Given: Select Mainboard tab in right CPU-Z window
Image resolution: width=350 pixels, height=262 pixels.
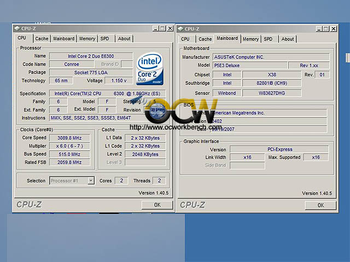Looking at the screenshot, I should point(227,38).
